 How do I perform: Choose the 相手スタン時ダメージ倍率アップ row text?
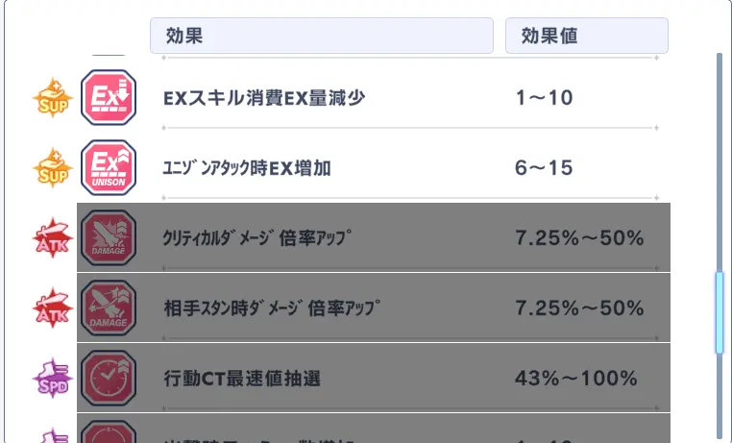coord(272,308)
